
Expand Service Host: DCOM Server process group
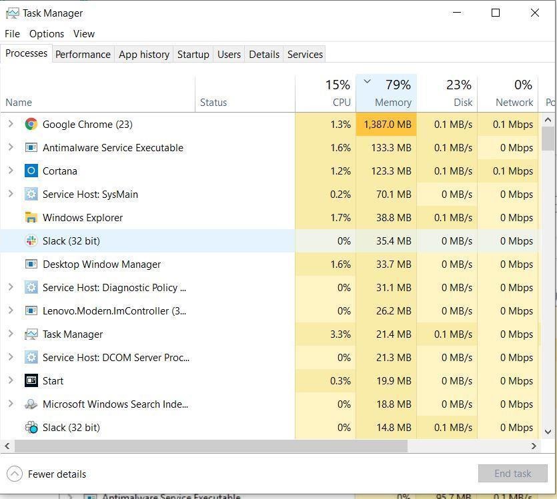coord(11,358)
